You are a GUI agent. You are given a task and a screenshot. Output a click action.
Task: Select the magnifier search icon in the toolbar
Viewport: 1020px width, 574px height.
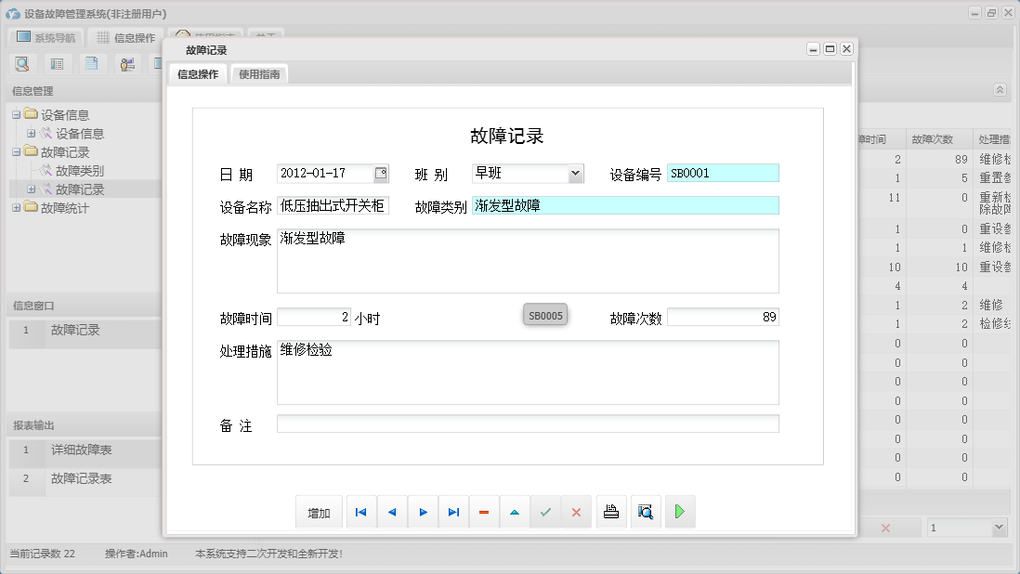click(x=22, y=63)
